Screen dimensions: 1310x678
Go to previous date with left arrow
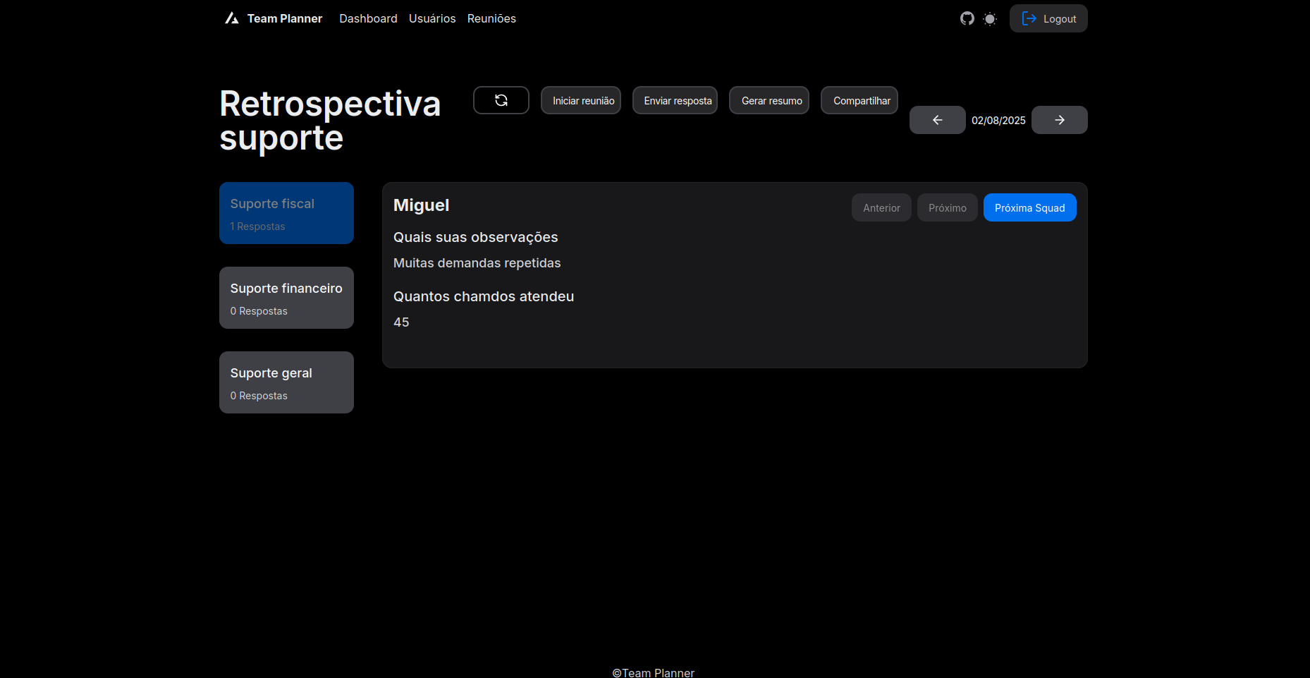point(937,120)
